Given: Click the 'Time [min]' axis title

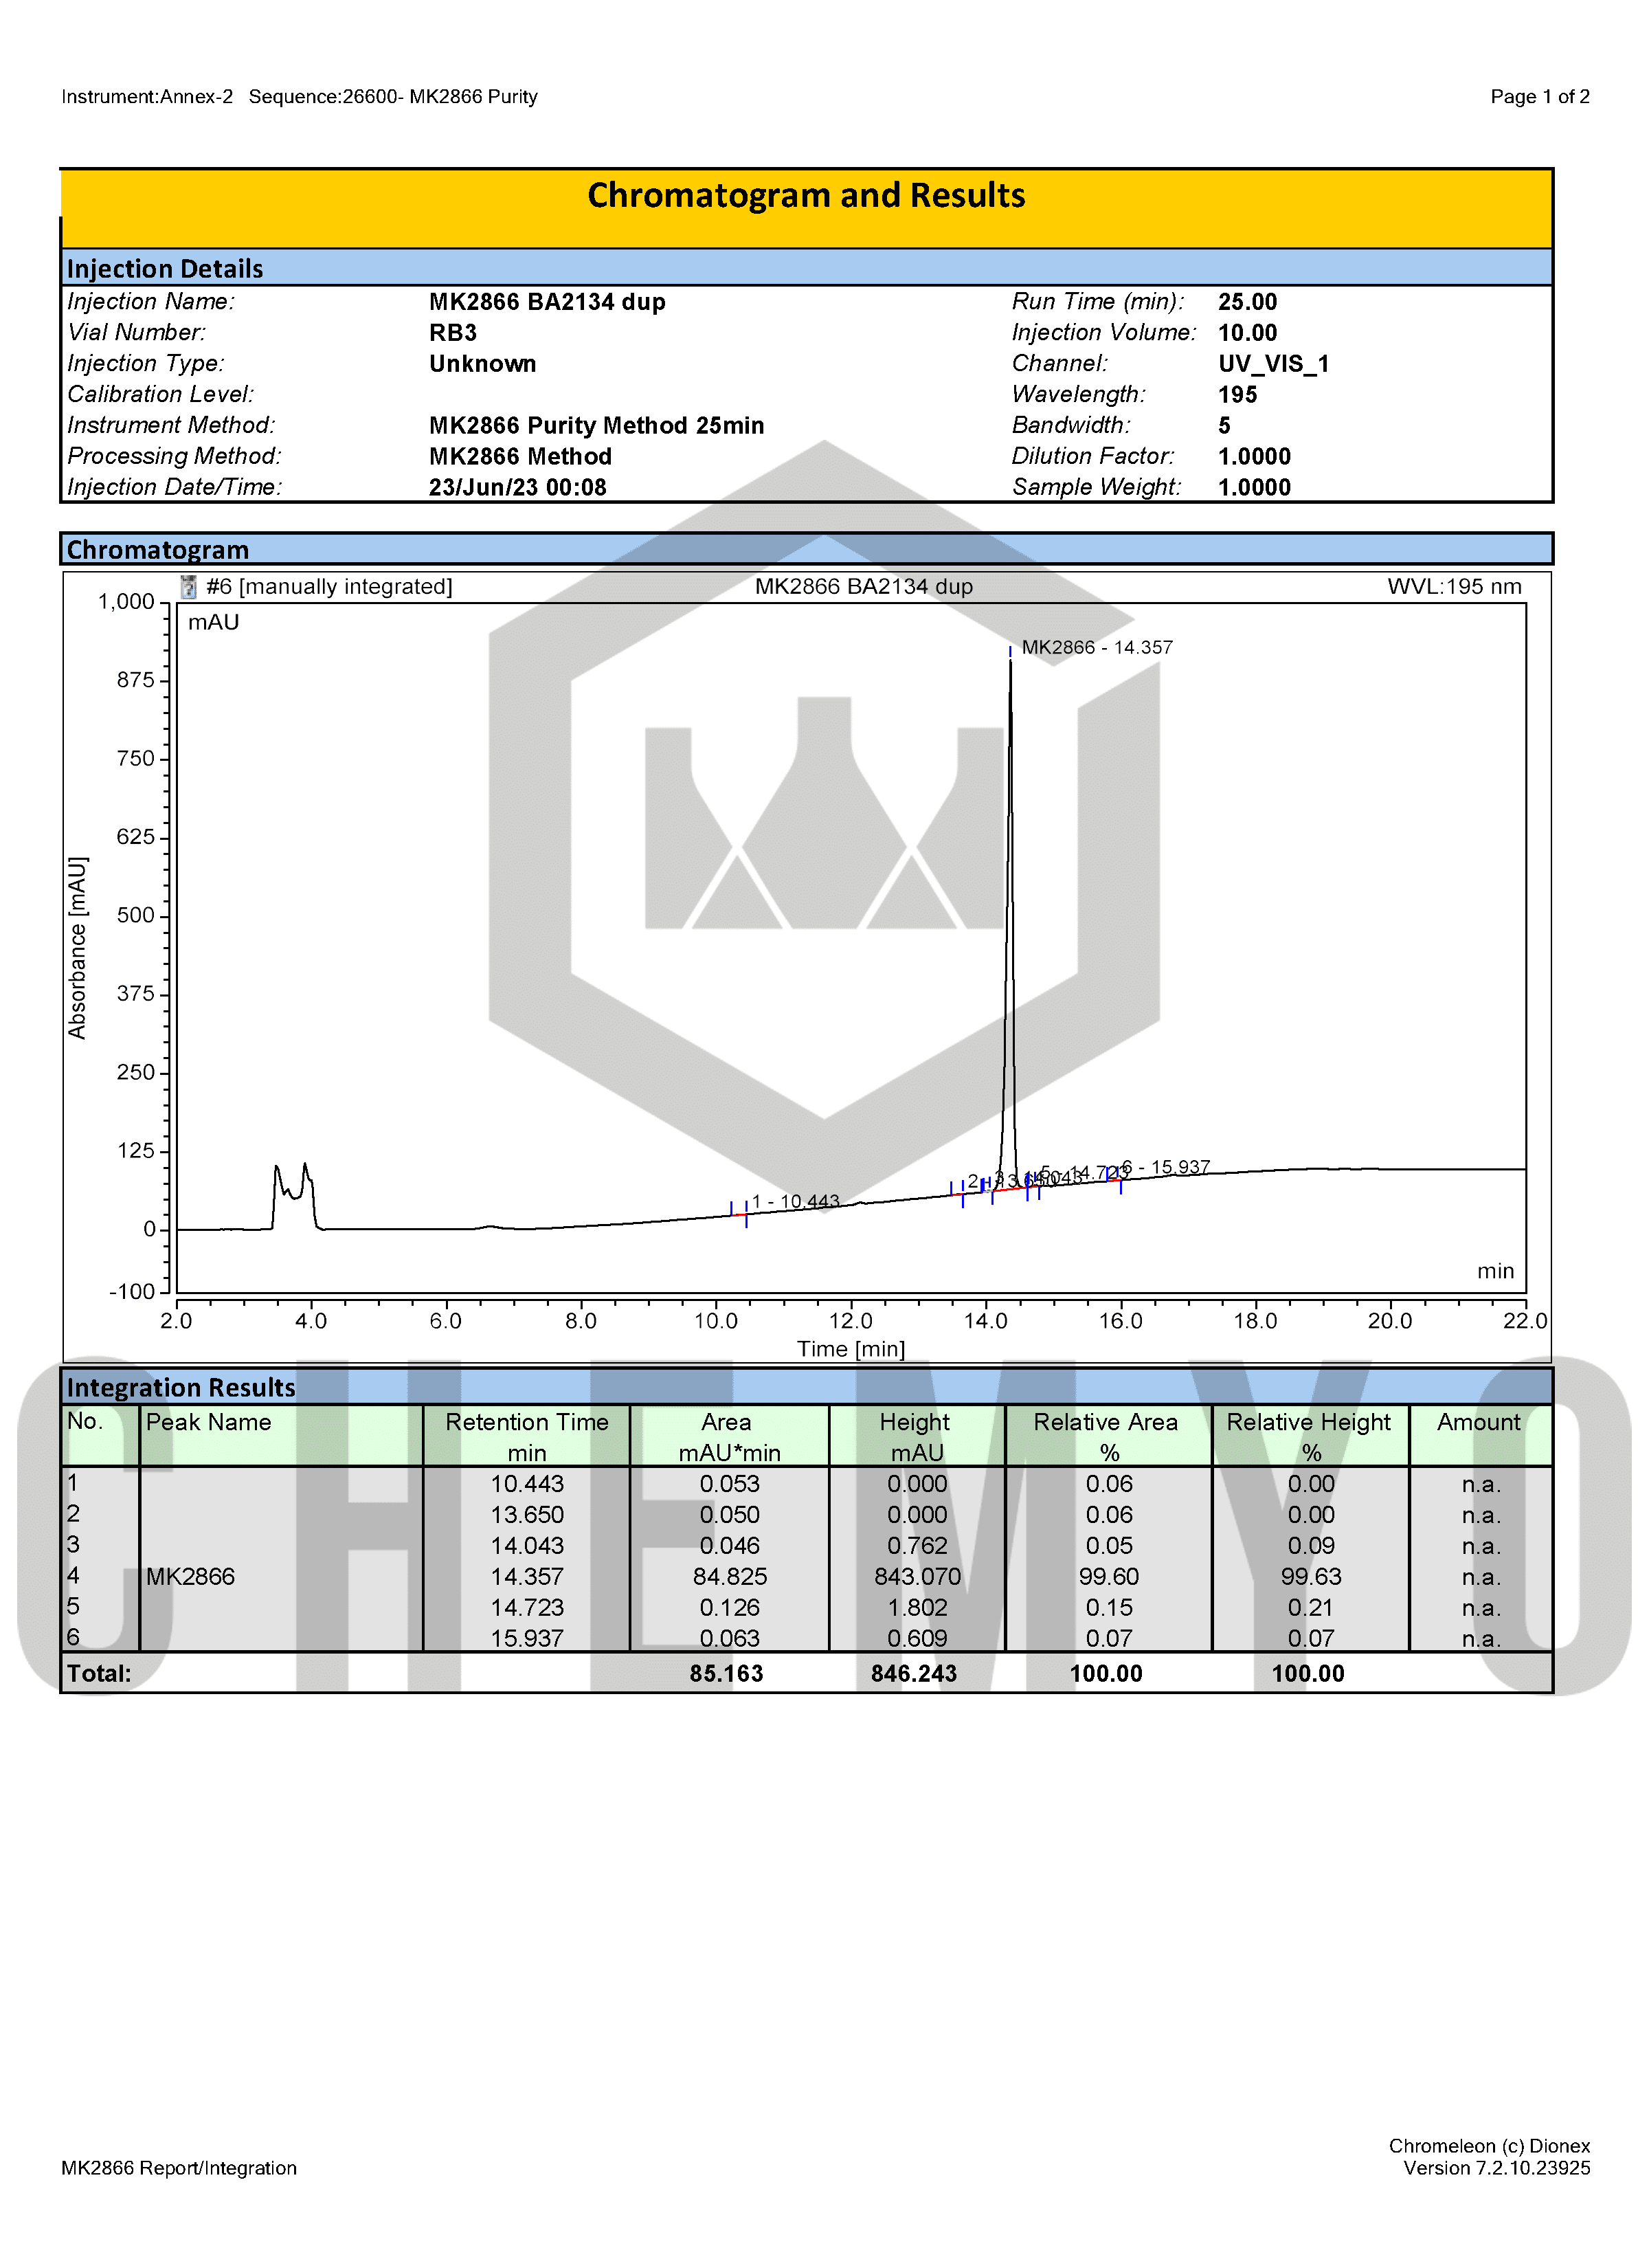Looking at the screenshot, I should tap(851, 1349).
